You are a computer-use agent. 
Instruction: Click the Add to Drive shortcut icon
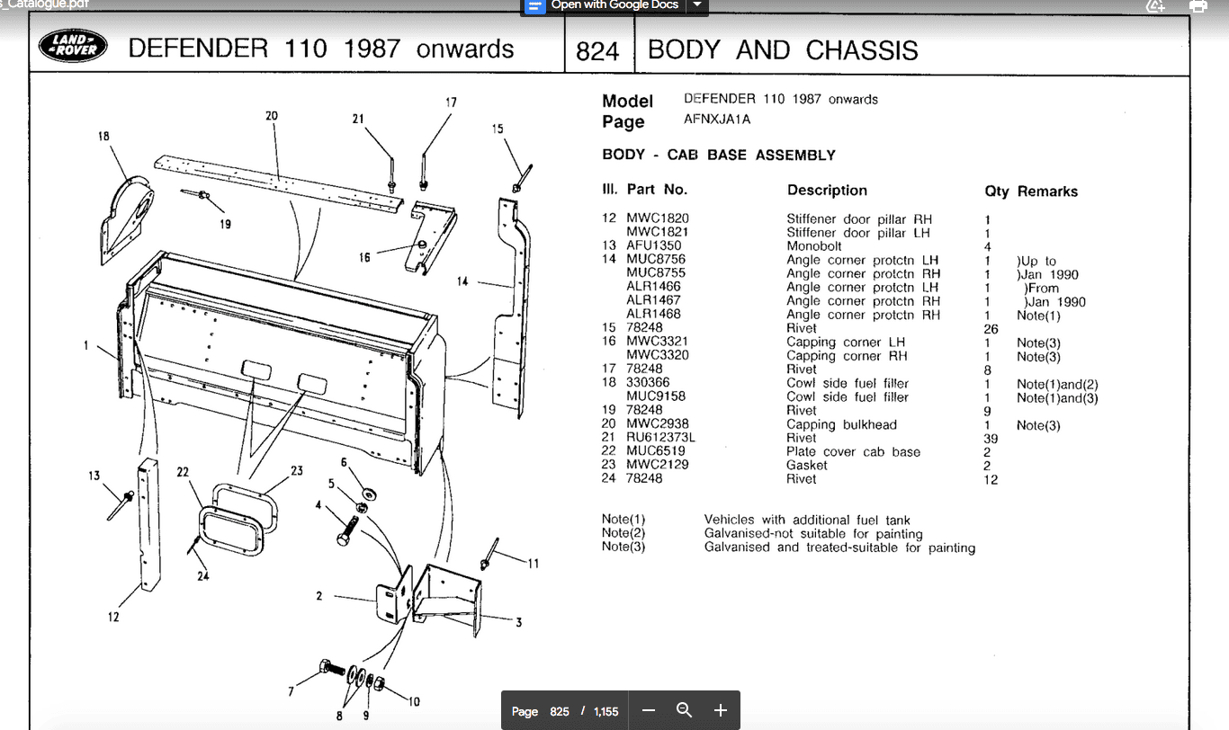[1156, 5]
